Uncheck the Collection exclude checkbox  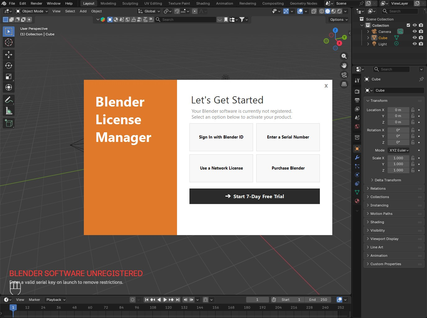coord(408,25)
